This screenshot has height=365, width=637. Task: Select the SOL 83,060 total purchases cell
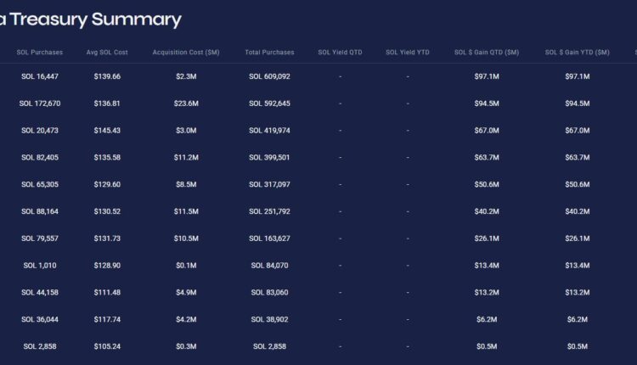click(269, 293)
